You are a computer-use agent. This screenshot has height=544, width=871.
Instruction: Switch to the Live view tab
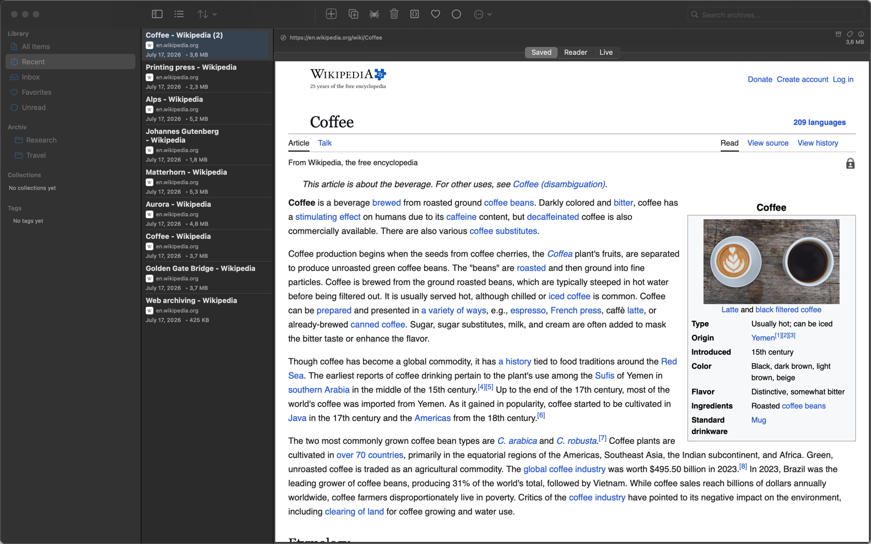click(606, 52)
